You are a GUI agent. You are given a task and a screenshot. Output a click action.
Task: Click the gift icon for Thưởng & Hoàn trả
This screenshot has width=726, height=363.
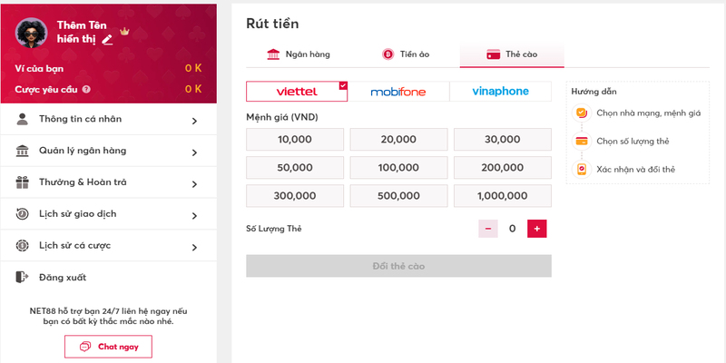(x=22, y=182)
